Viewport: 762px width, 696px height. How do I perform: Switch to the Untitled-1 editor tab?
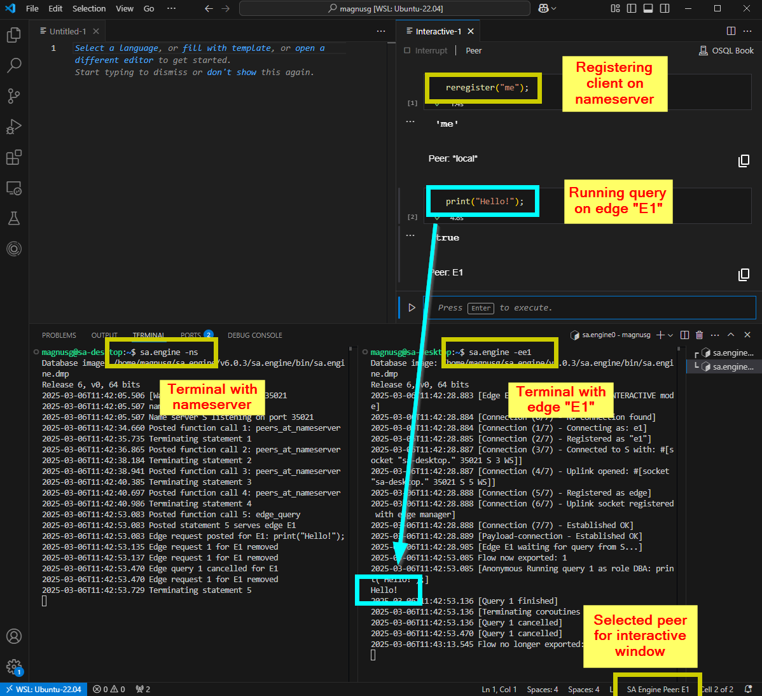[67, 31]
